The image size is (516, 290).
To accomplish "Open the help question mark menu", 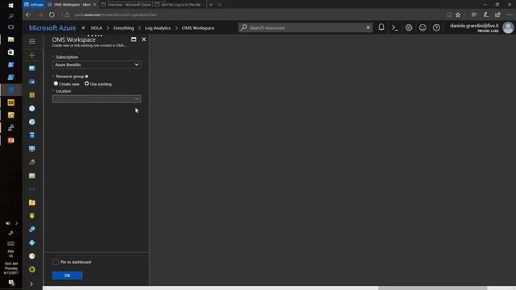I will (x=436, y=28).
